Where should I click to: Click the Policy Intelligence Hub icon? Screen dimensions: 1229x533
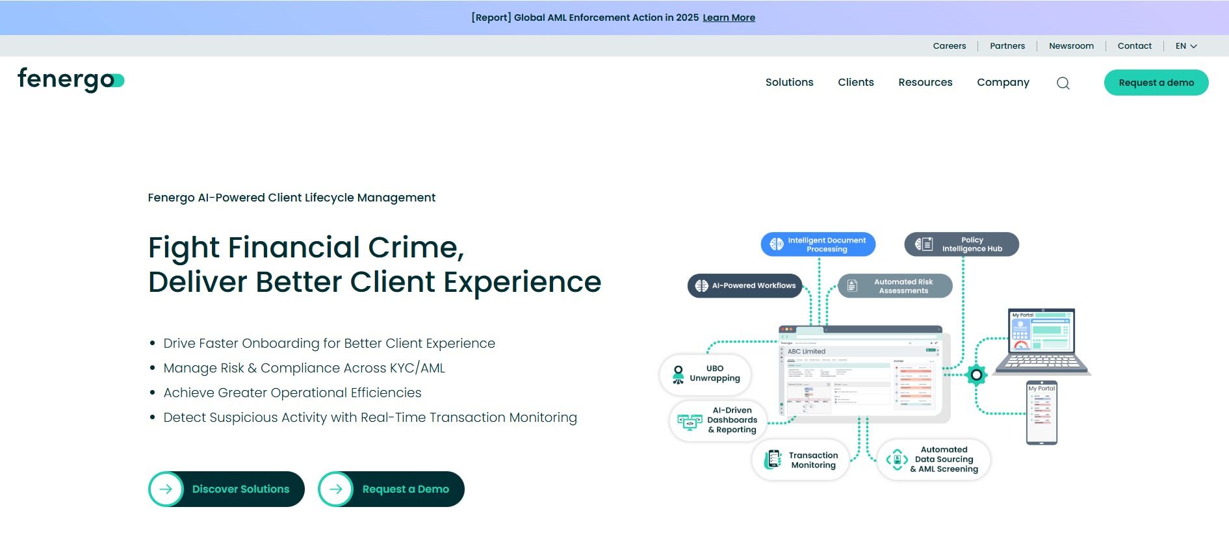click(x=924, y=244)
